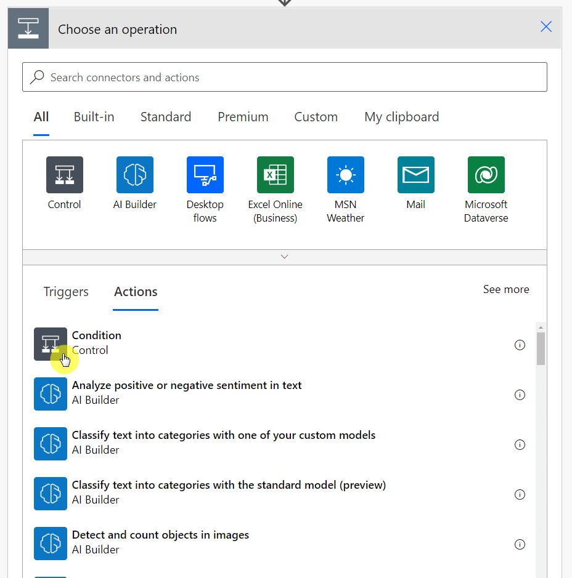
Task: Click the See more link
Action: (x=506, y=289)
